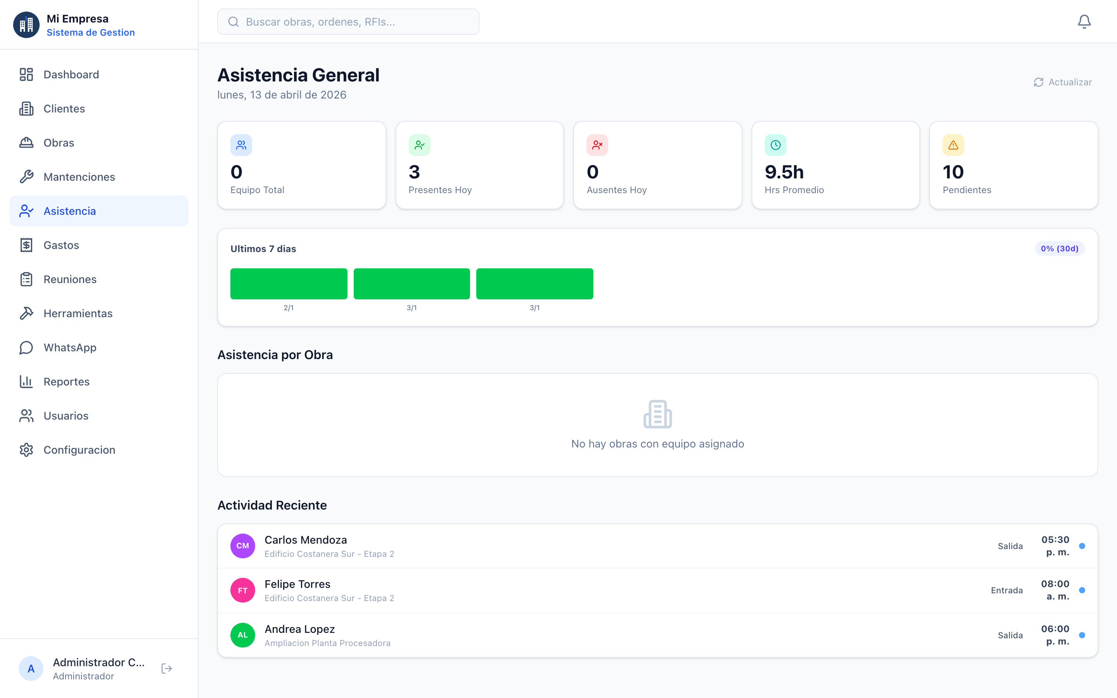Navigate to the Dashboard section
Viewport: 1117px width, 698px height.
(x=71, y=74)
